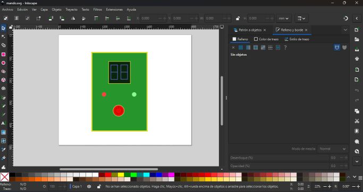Increase canvas rotation with plus

click(358, 187)
